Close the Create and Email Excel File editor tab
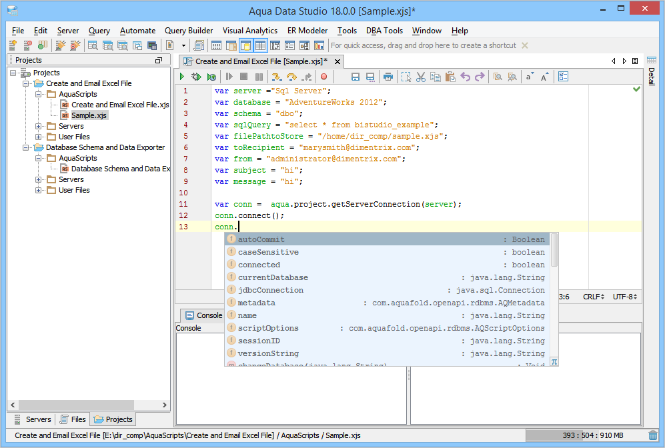Screen dimensions: 665x448 (338, 61)
